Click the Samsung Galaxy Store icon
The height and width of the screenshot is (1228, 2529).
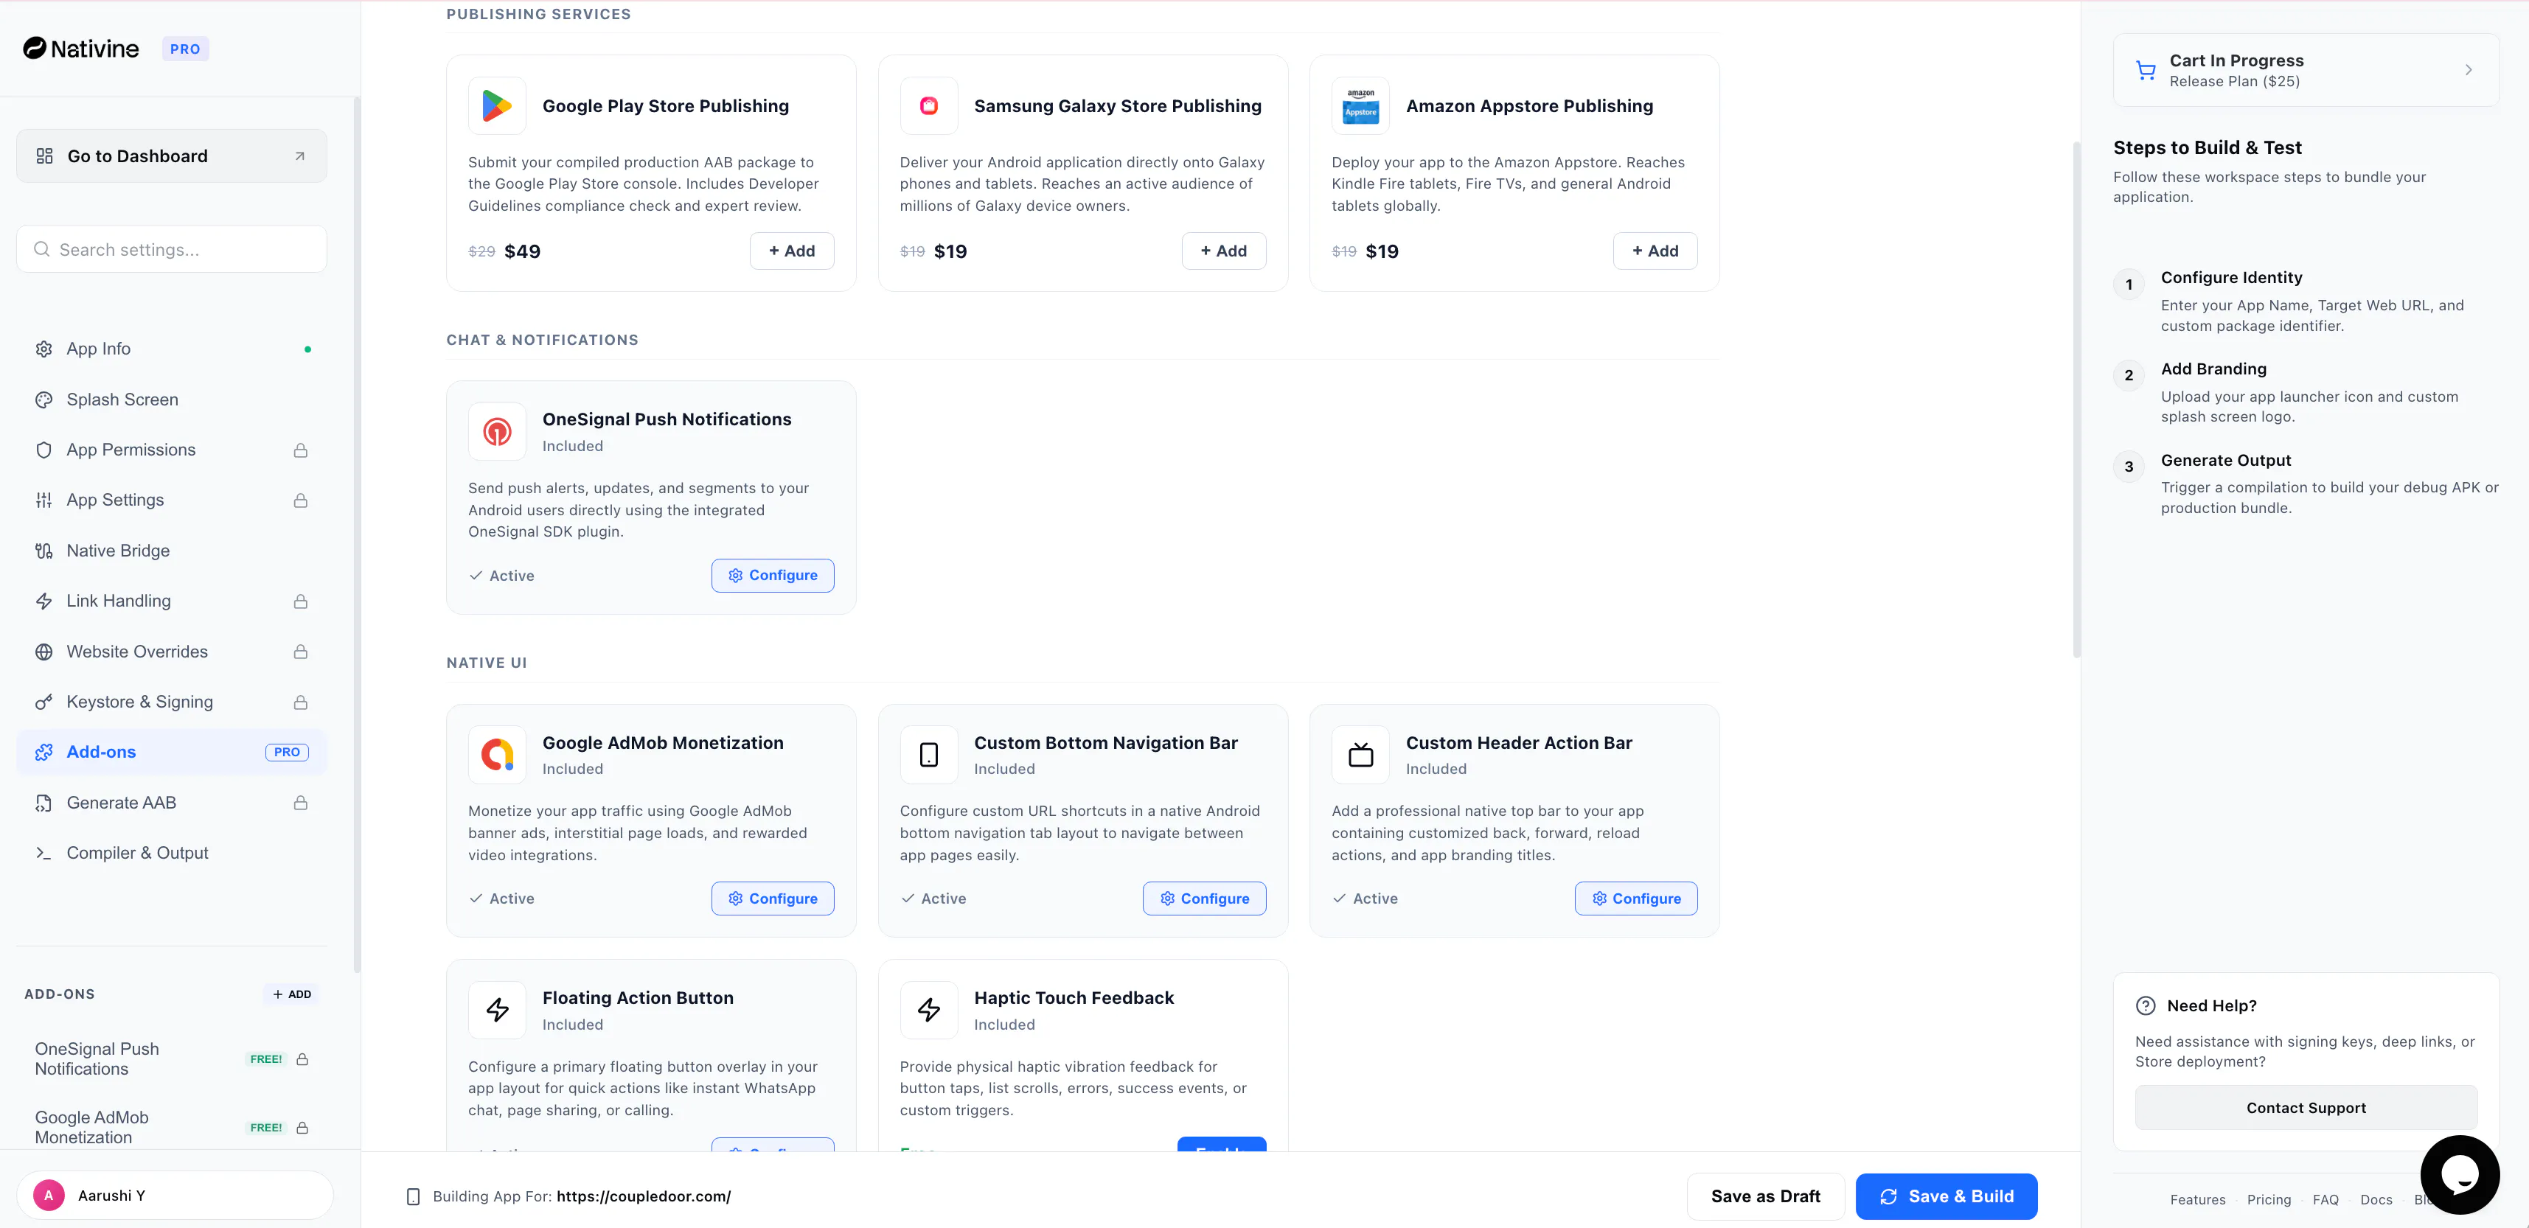point(929,106)
